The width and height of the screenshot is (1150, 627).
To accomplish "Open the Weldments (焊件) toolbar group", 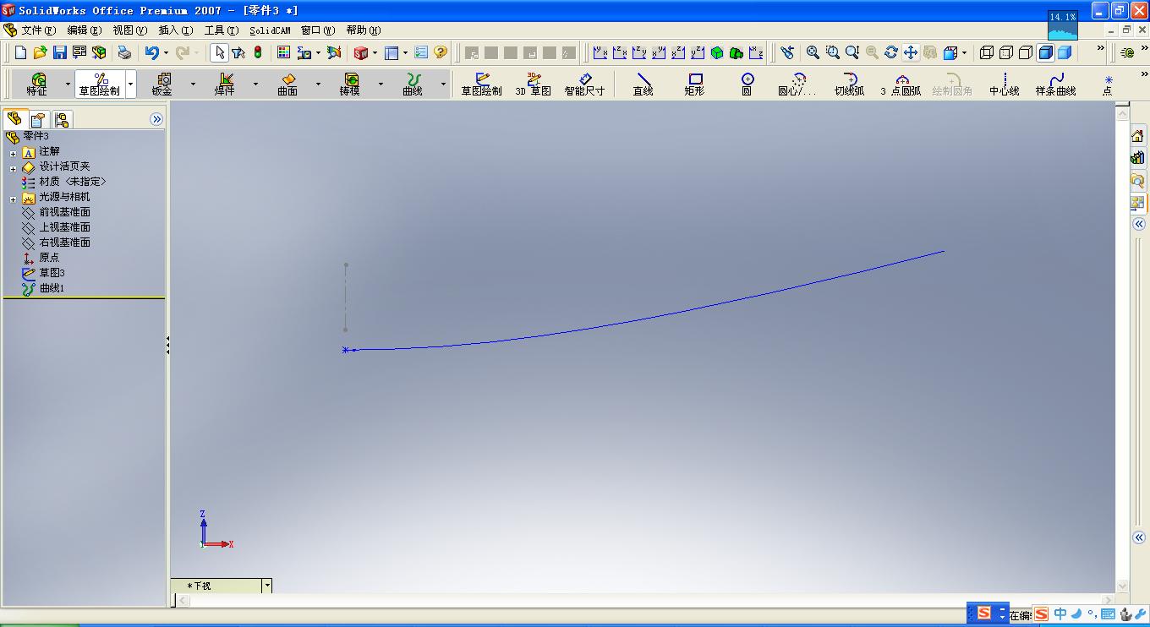I will [x=224, y=85].
